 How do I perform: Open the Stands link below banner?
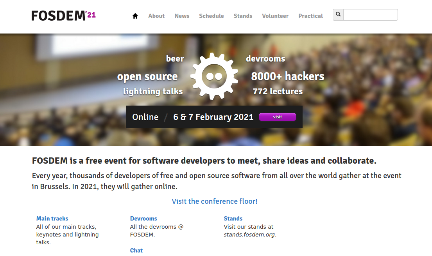pos(233,219)
